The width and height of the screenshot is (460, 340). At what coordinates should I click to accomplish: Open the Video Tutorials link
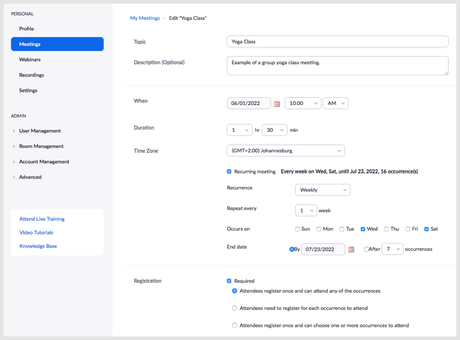click(x=36, y=232)
